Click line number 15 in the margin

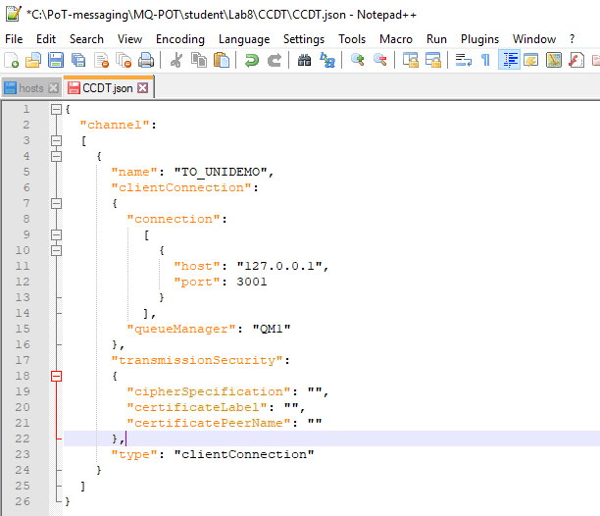coord(23,329)
